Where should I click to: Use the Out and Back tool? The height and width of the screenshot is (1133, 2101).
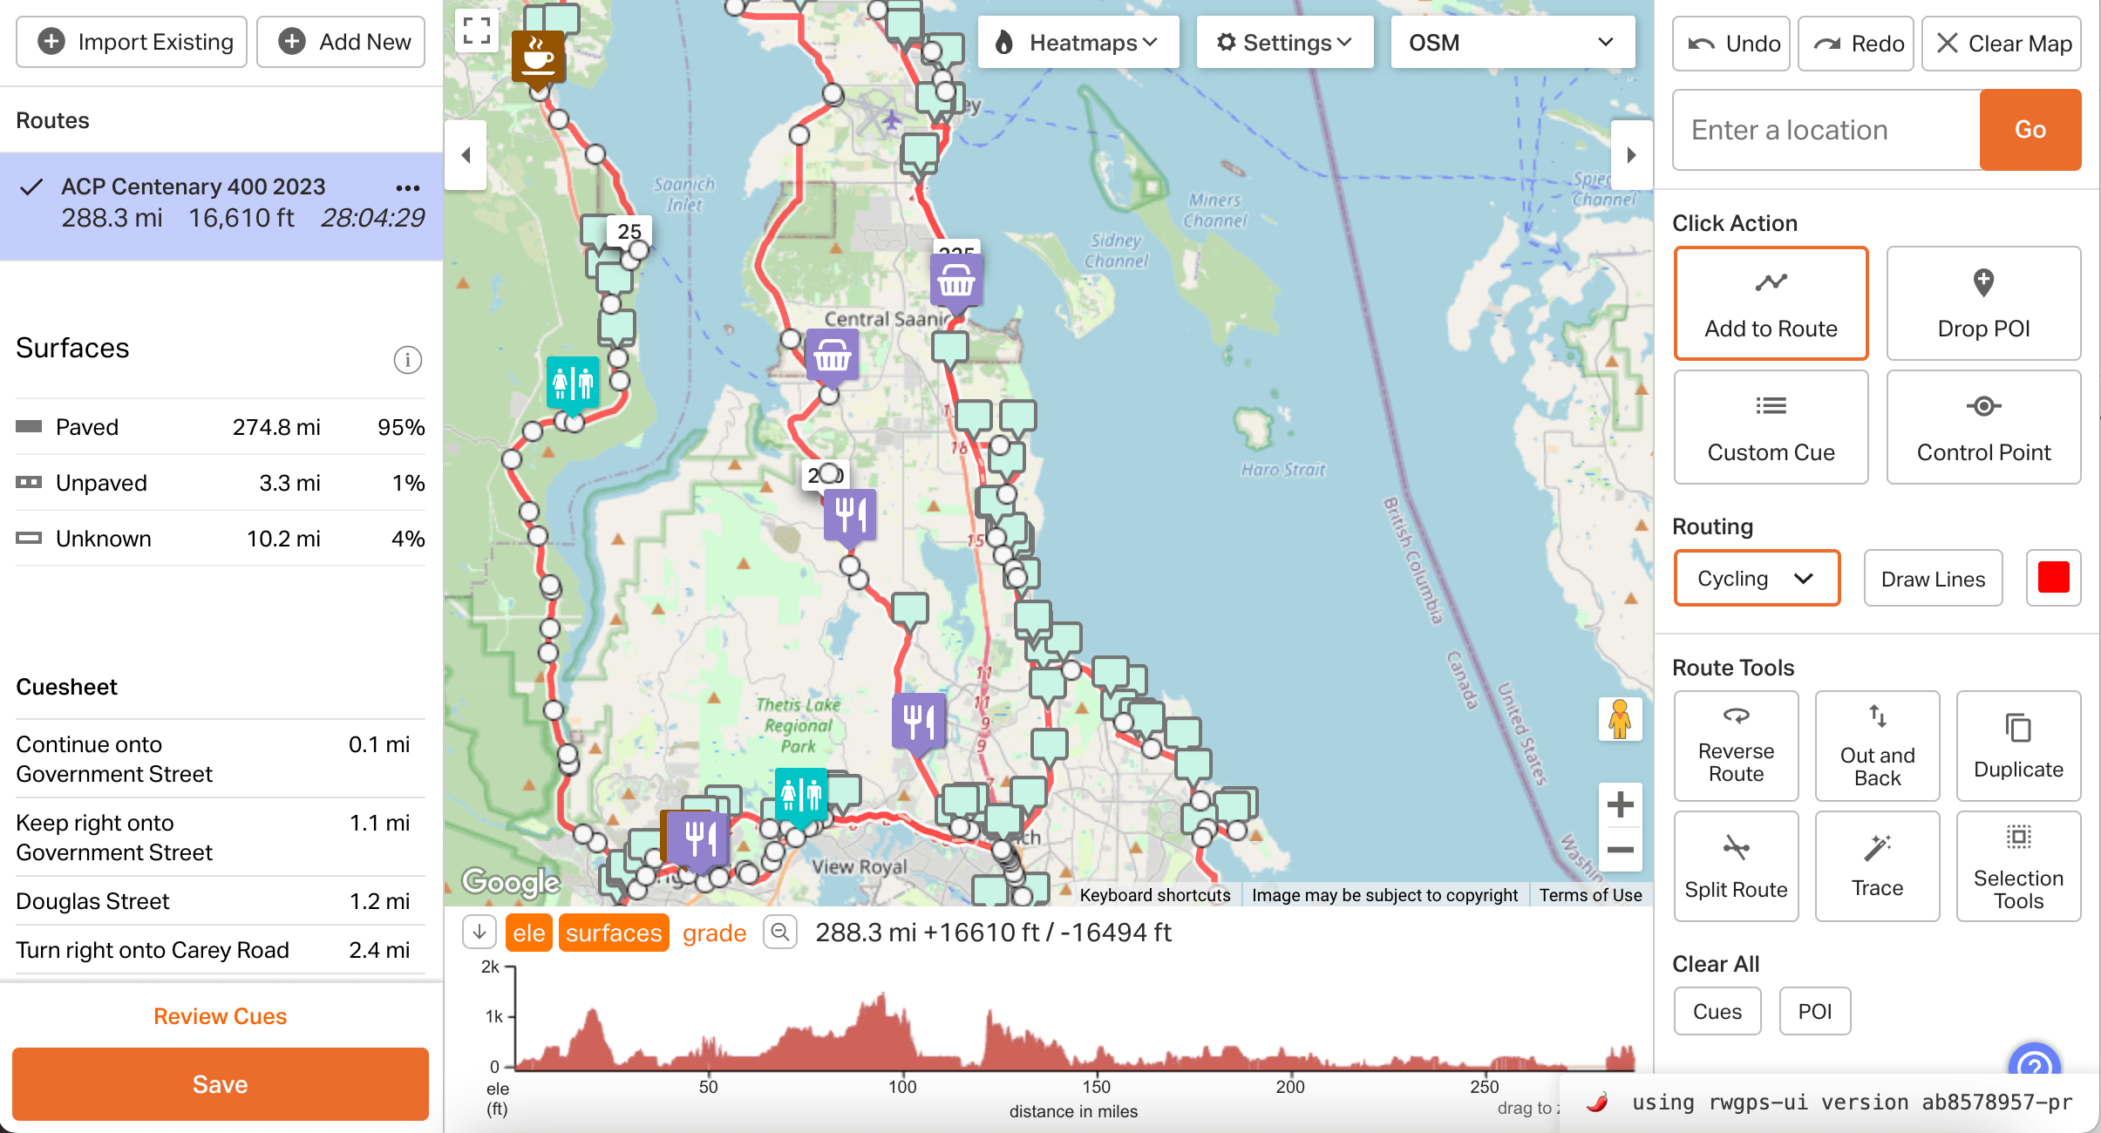pyautogui.click(x=1876, y=745)
